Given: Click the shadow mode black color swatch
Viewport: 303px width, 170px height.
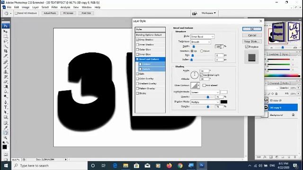Looking at the screenshot, I should tap(224, 102).
